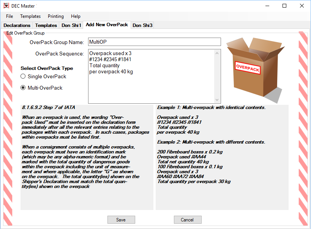Select the Multi-OverPack radio button
Image resolution: width=311 pixels, height=229 pixels.
click(24, 88)
